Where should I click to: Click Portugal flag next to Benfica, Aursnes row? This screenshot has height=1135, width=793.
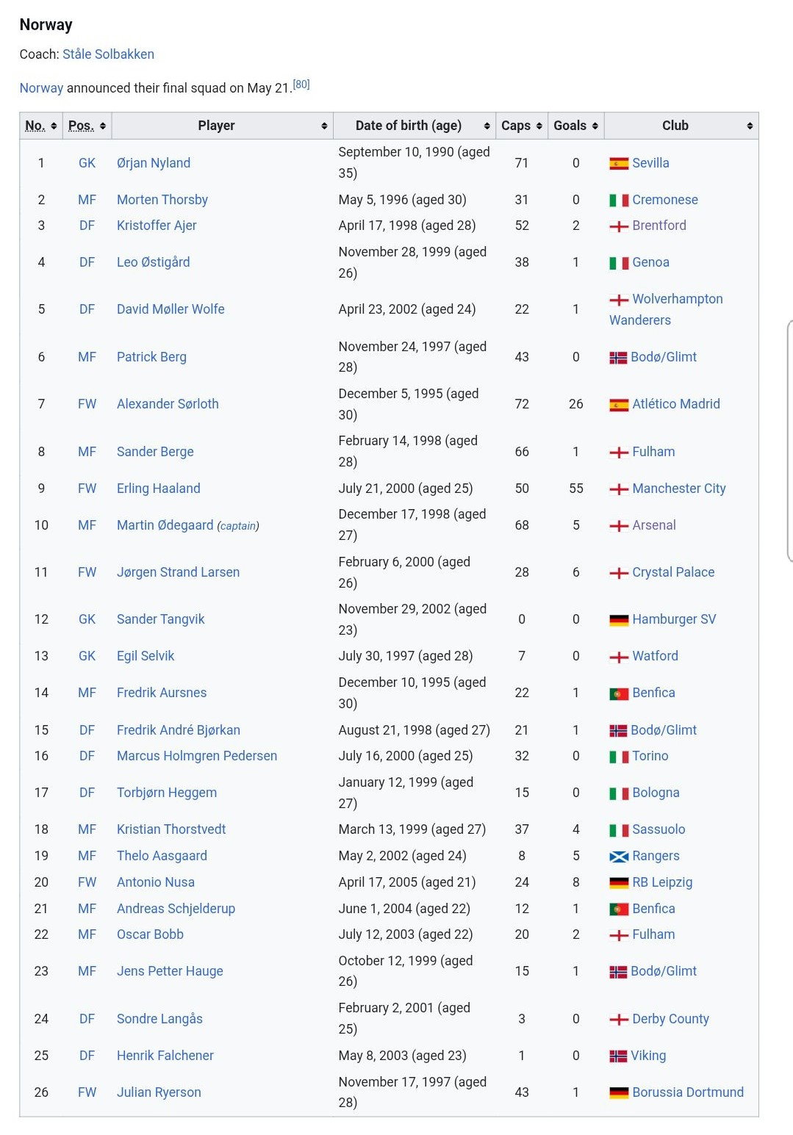tap(619, 693)
